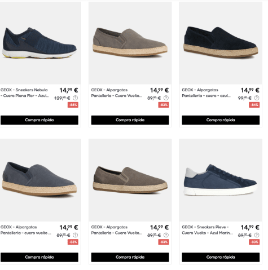Click -84% discount badge on navy Alpargatas
The height and width of the screenshot is (270, 268).
(x=254, y=105)
